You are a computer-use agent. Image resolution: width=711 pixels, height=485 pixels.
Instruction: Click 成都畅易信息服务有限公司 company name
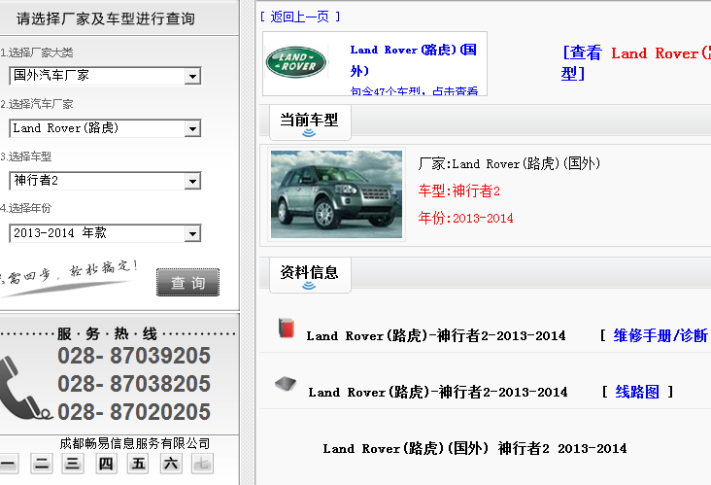[x=135, y=443]
